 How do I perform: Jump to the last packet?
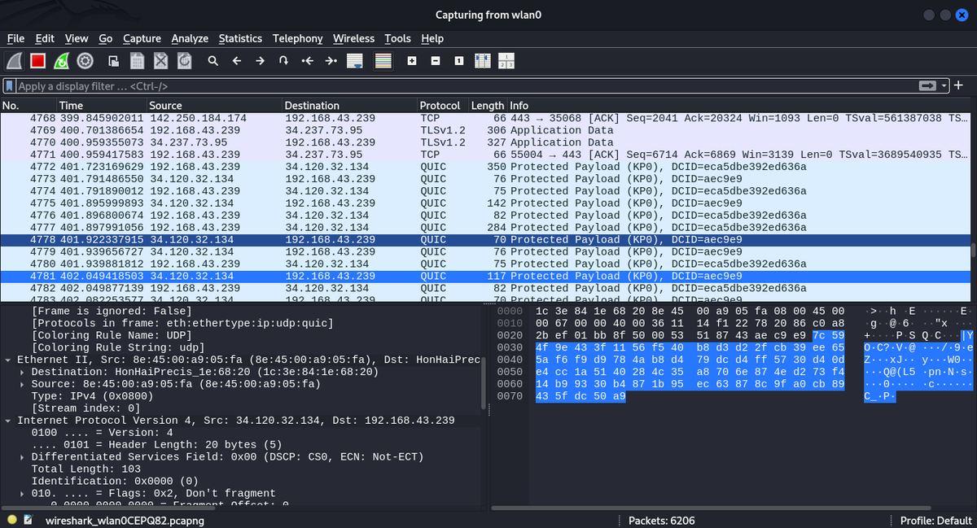331,61
